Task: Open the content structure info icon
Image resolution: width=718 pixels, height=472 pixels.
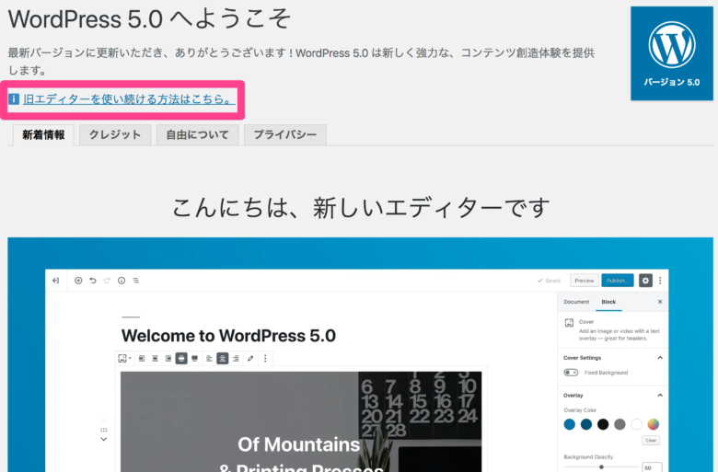Action: click(122, 281)
